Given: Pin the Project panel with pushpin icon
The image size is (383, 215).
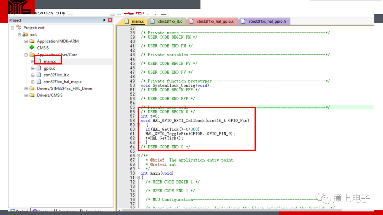Looking at the screenshot, I should pos(104,21).
